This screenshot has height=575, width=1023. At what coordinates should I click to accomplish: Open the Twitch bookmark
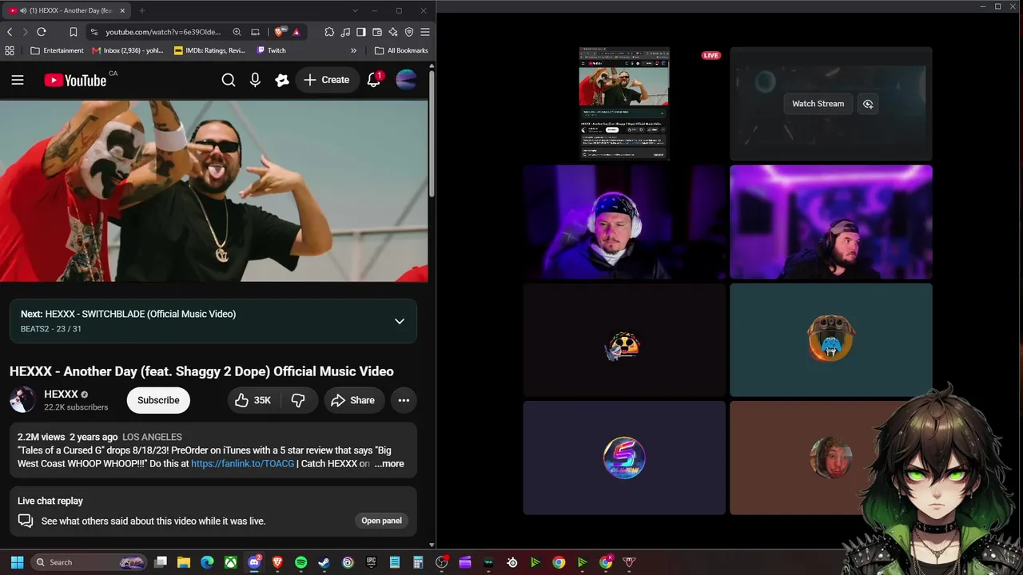(271, 50)
